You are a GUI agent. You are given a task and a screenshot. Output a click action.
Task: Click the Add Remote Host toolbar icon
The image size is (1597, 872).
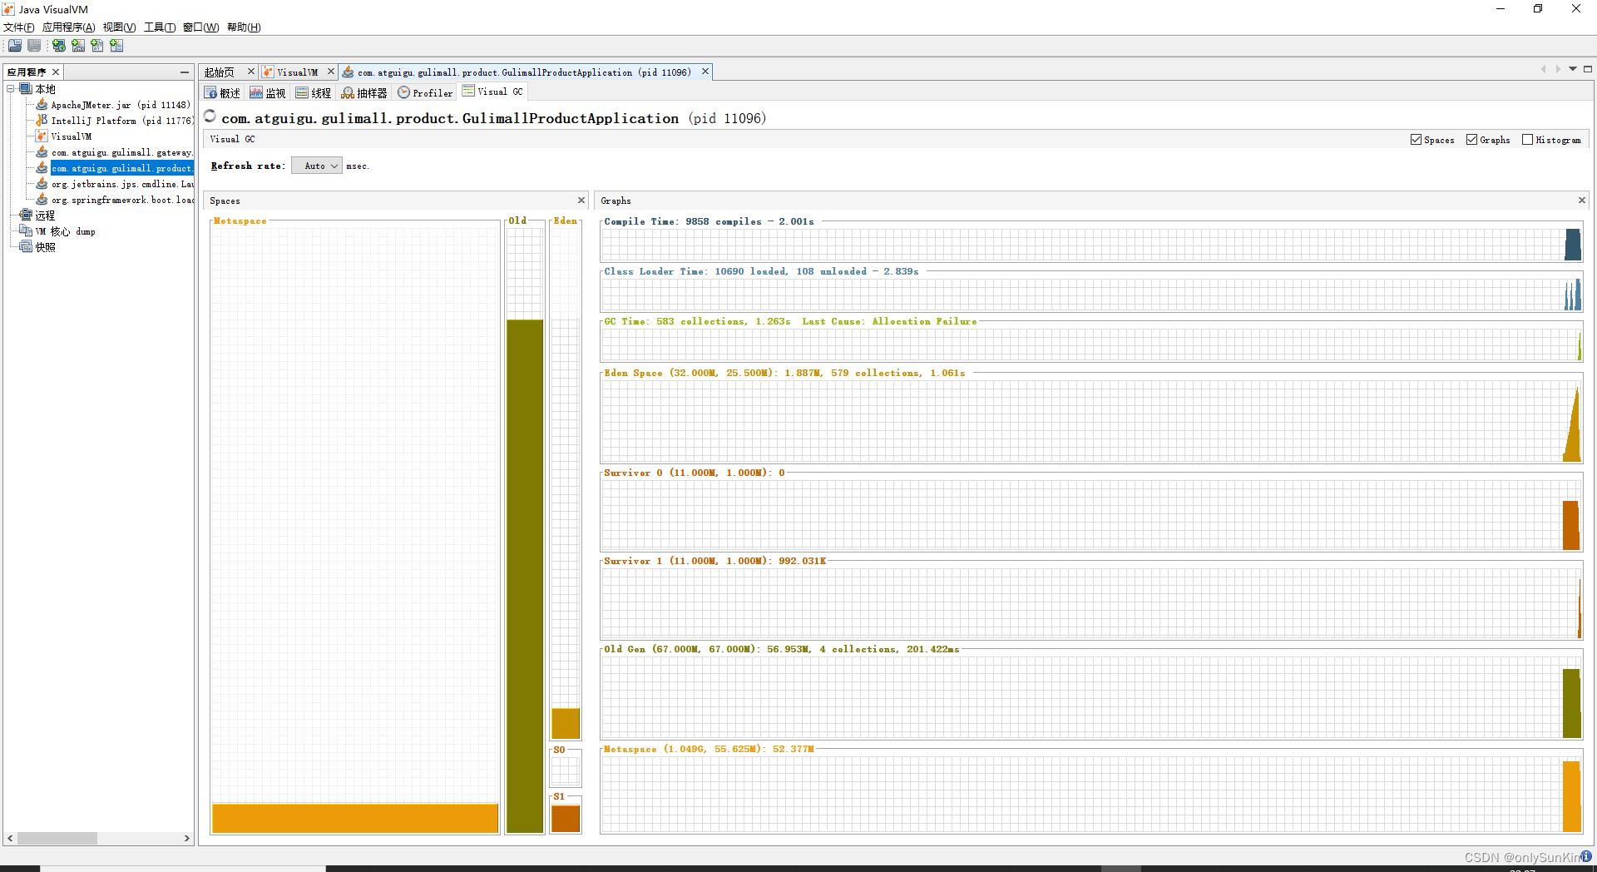click(59, 46)
